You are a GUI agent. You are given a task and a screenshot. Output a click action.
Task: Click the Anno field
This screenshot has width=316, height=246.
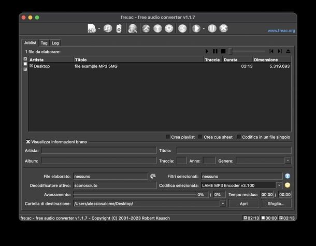click(209, 161)
